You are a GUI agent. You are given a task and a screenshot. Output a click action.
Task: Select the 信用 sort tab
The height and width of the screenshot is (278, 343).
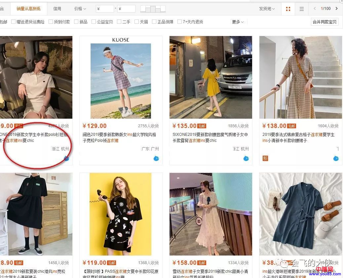point(57,9)
